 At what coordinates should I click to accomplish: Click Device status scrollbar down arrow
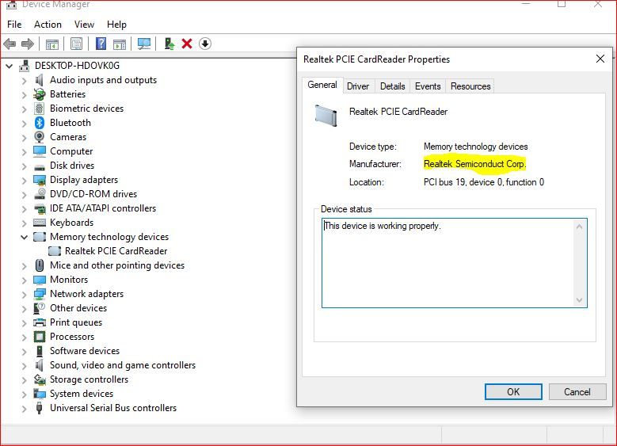pyautogui.click(x=579, y=300)
